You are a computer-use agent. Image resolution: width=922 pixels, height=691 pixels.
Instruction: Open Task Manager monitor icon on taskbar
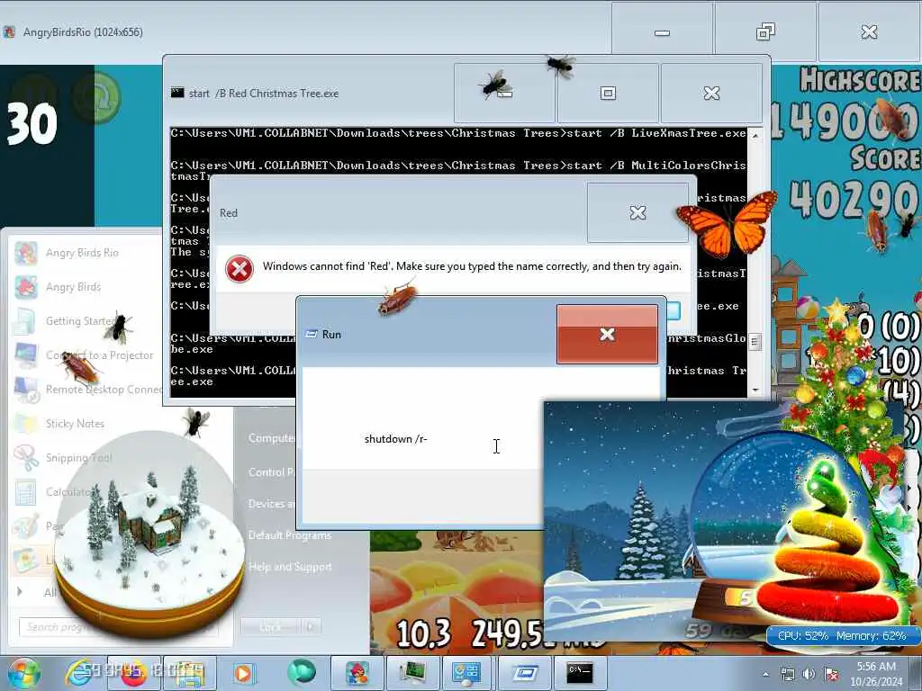[412, 673]
